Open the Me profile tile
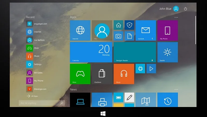 (x=102, y=30)
